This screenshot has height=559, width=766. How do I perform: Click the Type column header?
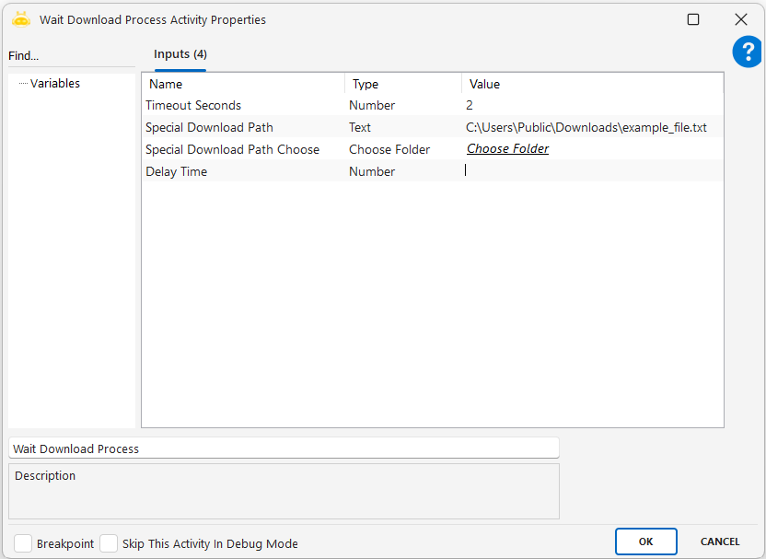pos(402,84)
